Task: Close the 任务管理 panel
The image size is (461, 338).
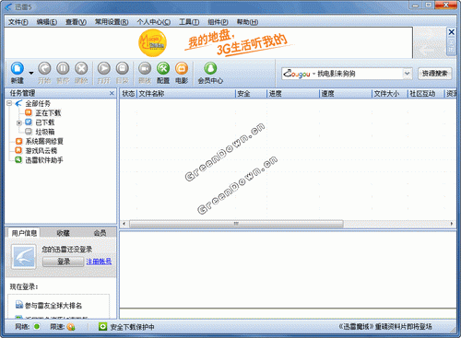Action: [x=112, y=93]
